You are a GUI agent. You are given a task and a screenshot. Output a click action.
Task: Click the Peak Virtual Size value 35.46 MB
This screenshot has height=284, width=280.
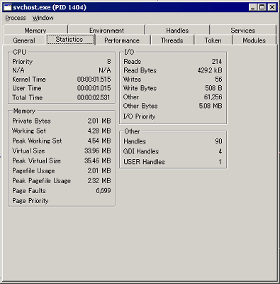coord(98,160)
